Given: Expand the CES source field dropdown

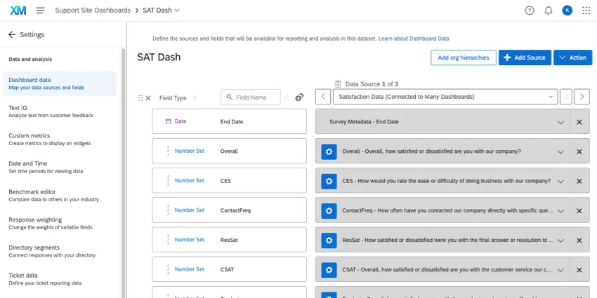Looking at the screenshot, I should pos(560,181).
